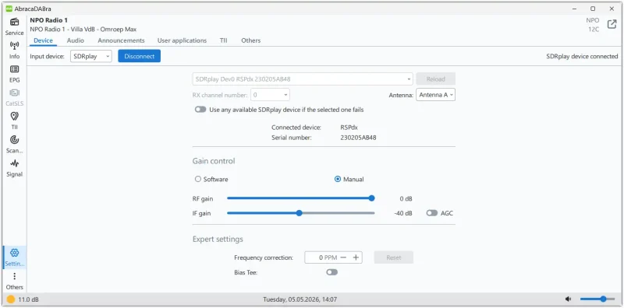Click the date and time in status bar
Screen dimensions: 624x308
(x=300, y=299)
